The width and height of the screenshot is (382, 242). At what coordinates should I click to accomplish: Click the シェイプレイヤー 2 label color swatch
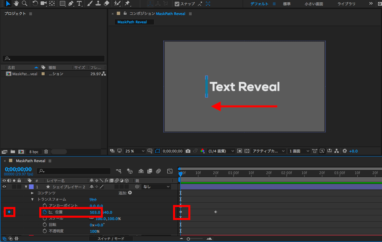31,187
